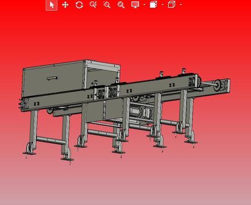Select the arrow pointer selection tool
Image resolution: width=251 pixels, height=205 pixels.
click(52, 5)
